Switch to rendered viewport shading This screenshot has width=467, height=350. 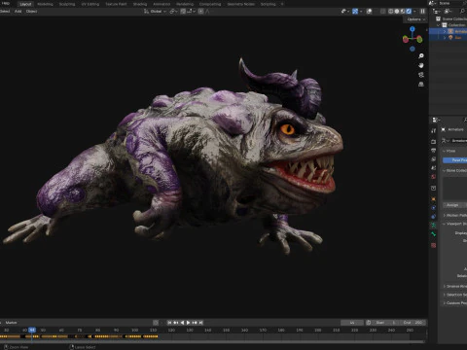click(x=409, y=12)
